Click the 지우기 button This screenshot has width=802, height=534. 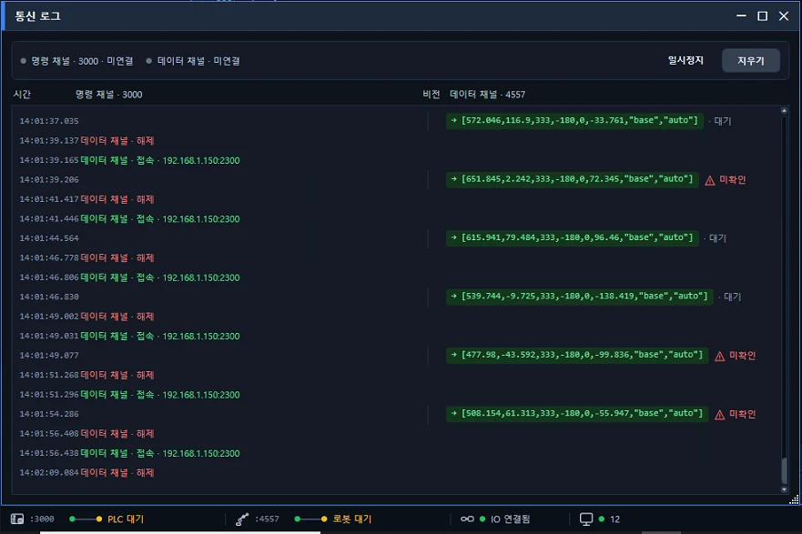coord(750,61)
